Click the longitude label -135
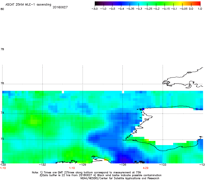Image resolution: width=205 pixels, height=180 pixels. [3, 165]
